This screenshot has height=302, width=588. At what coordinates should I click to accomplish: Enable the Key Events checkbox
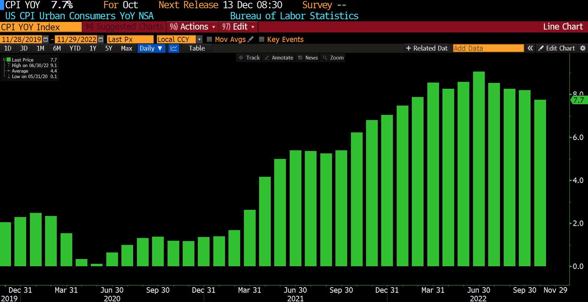[261, 39]
